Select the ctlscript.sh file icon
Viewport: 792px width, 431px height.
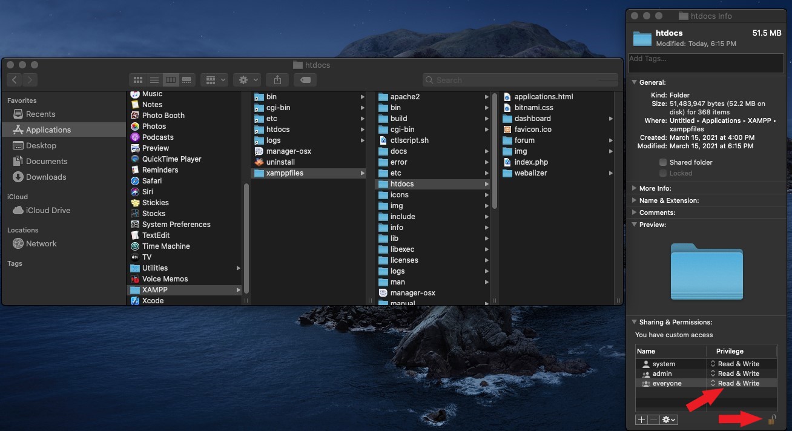[x=383, y=140]
